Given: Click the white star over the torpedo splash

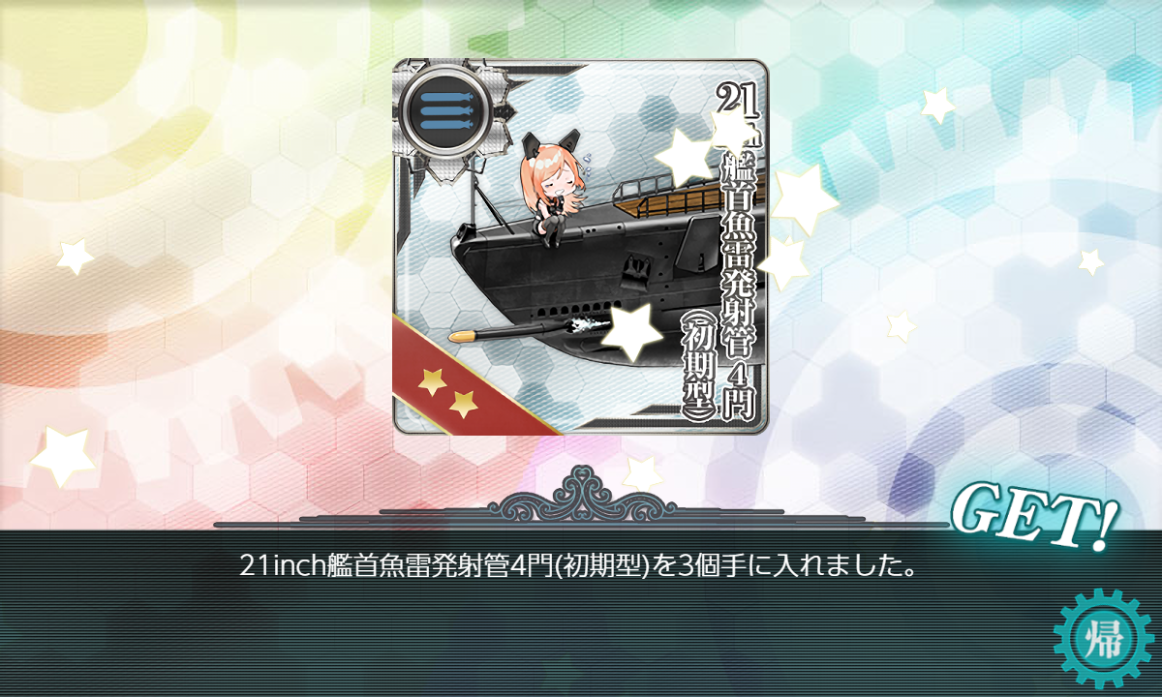Looking at the screenshot, I should (631, 330).
